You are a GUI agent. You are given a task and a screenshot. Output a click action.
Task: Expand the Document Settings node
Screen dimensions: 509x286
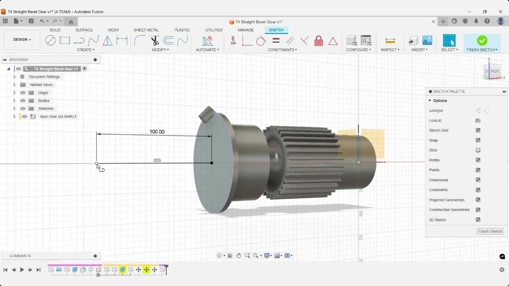tap(14, 77)
